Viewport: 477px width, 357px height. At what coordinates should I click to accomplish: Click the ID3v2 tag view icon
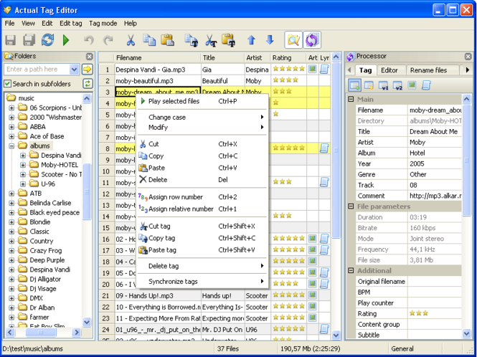pyautogui.click(x=397, y=85)
